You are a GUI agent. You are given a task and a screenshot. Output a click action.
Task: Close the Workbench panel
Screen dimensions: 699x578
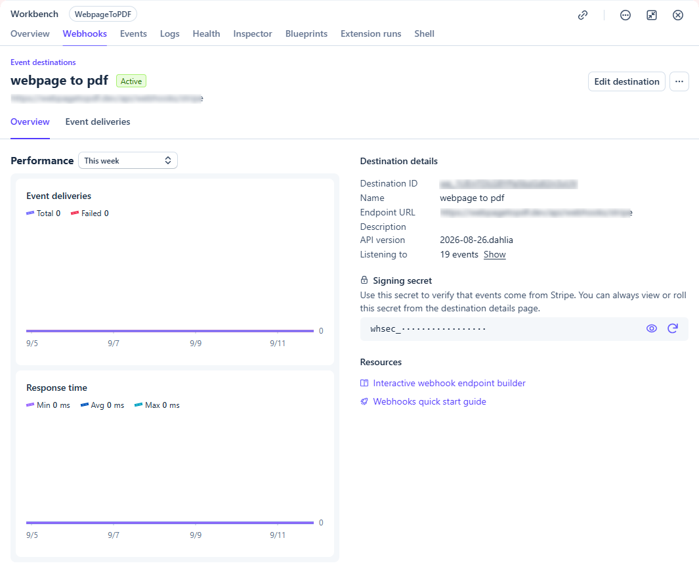[677, 15]
